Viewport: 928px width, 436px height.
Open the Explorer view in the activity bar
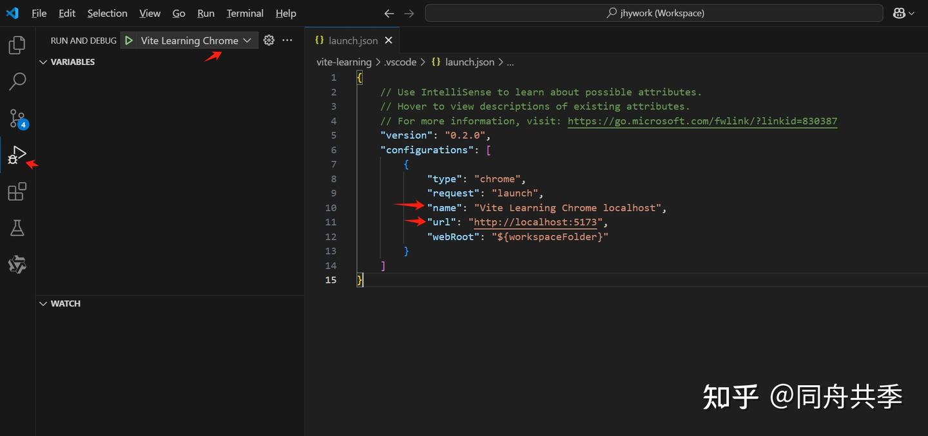(x=17, y=44)
